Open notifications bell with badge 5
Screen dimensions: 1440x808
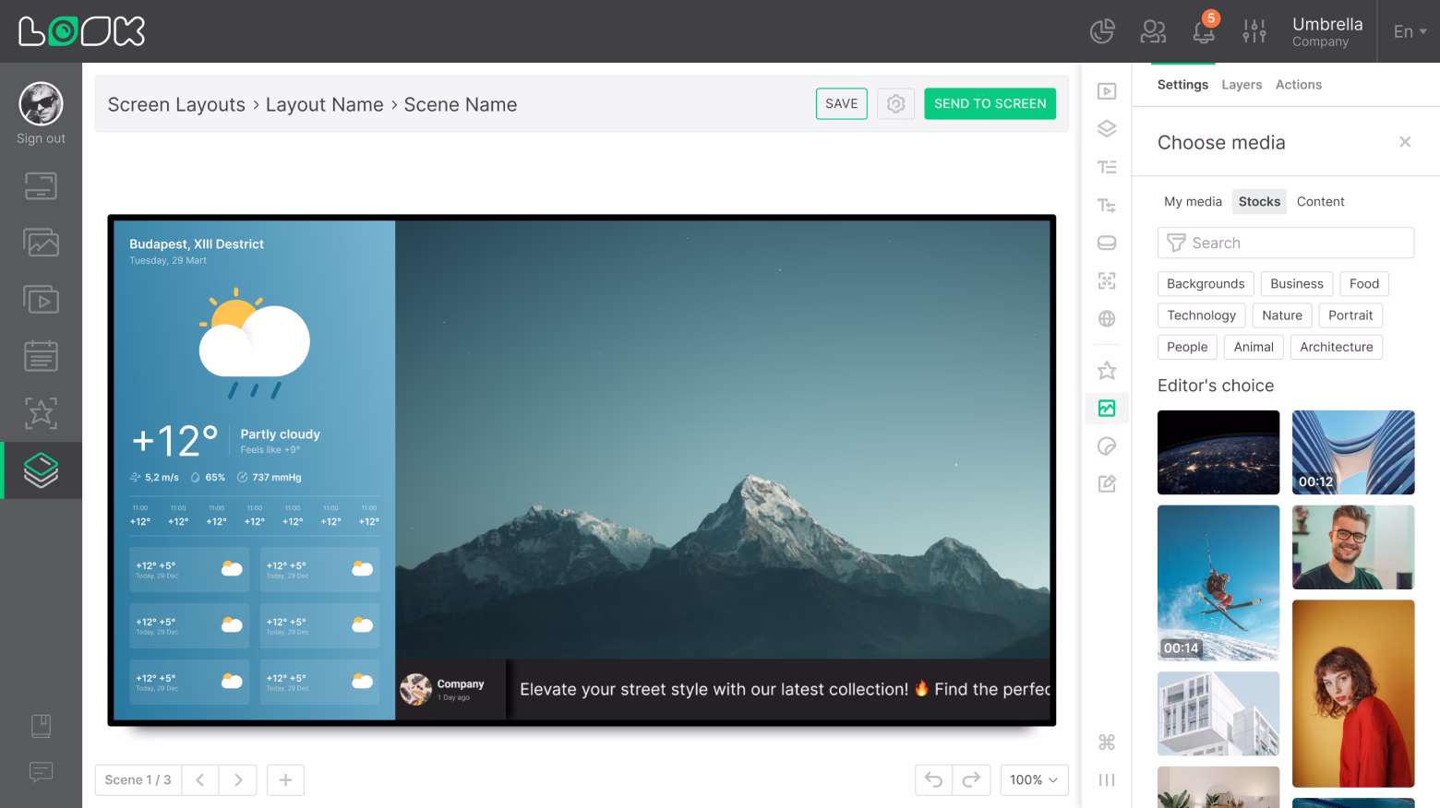tap(1204, 30)
